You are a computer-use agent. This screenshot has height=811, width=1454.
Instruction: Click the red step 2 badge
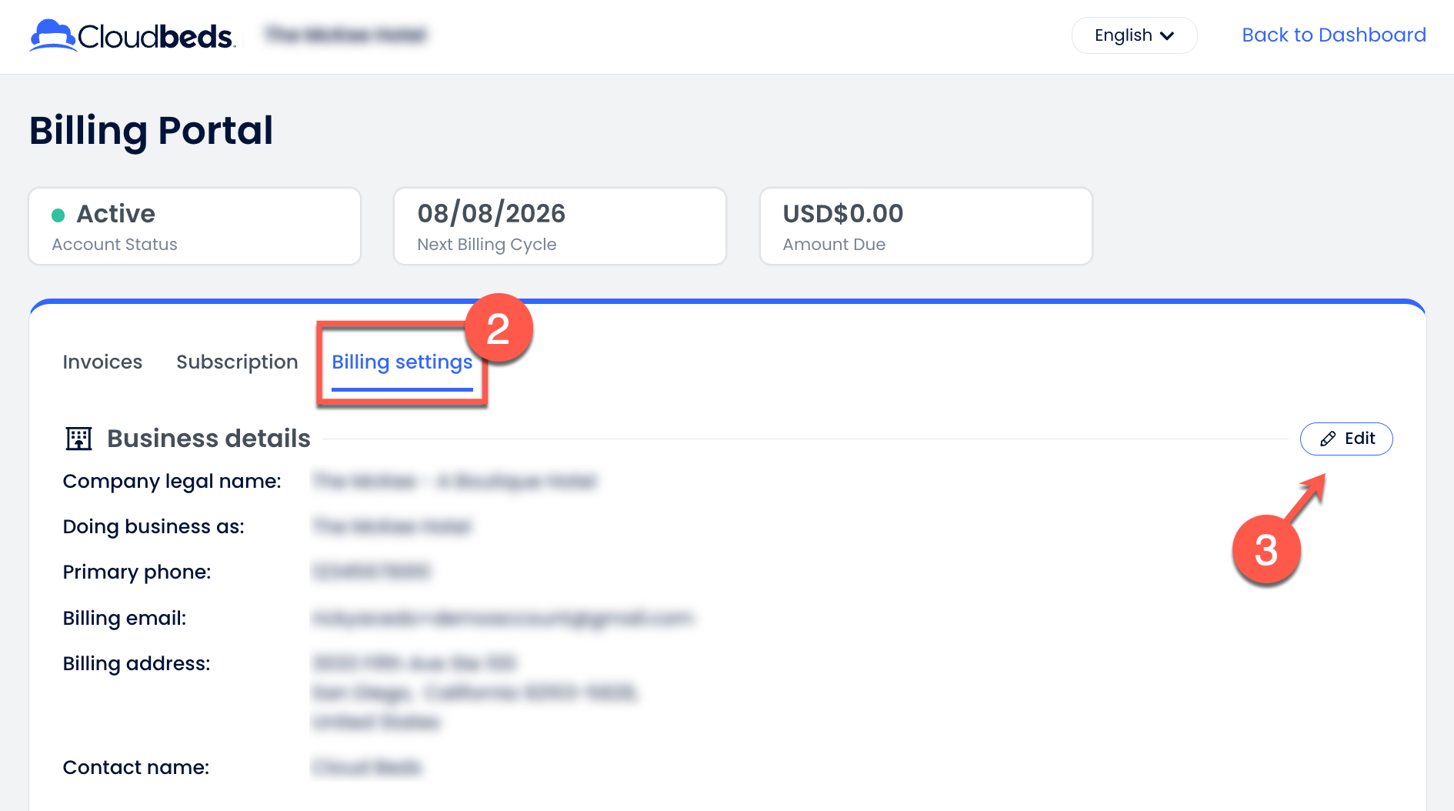[x=499, y=329]
